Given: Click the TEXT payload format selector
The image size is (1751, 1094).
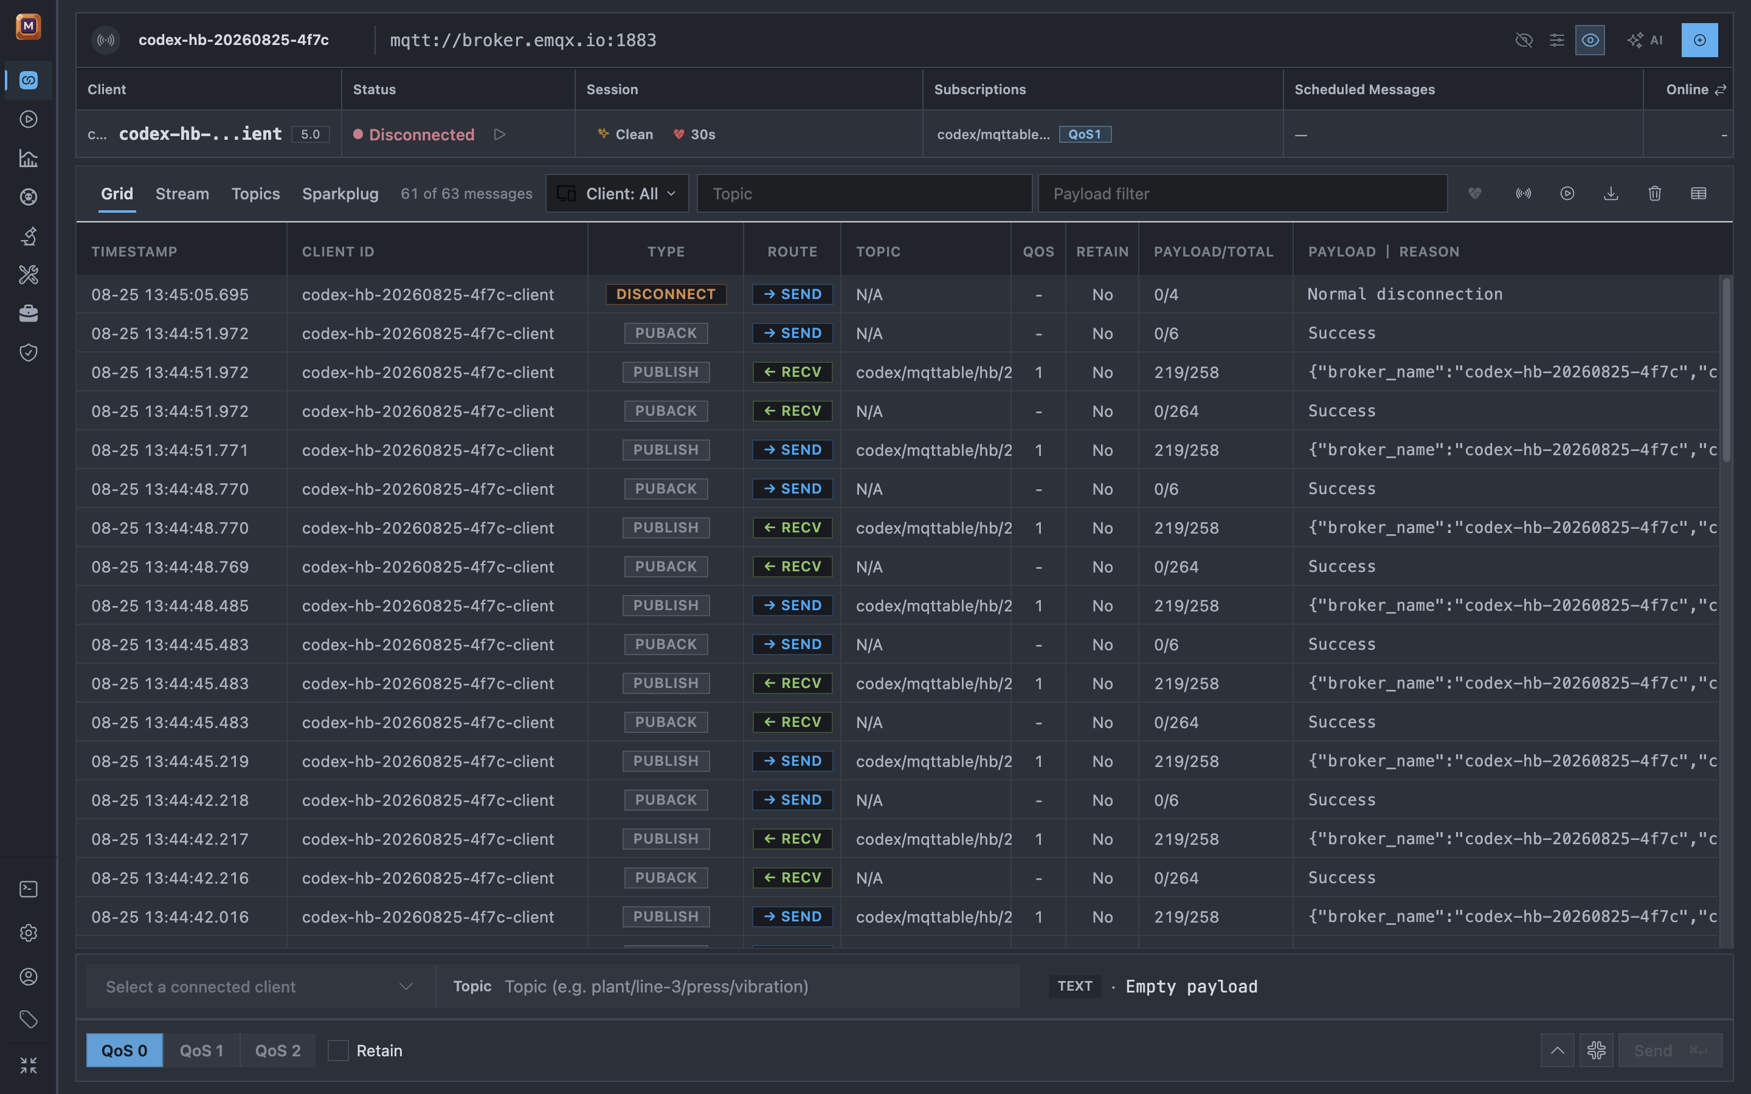Looking at the screenshot, I should 1075,986.
